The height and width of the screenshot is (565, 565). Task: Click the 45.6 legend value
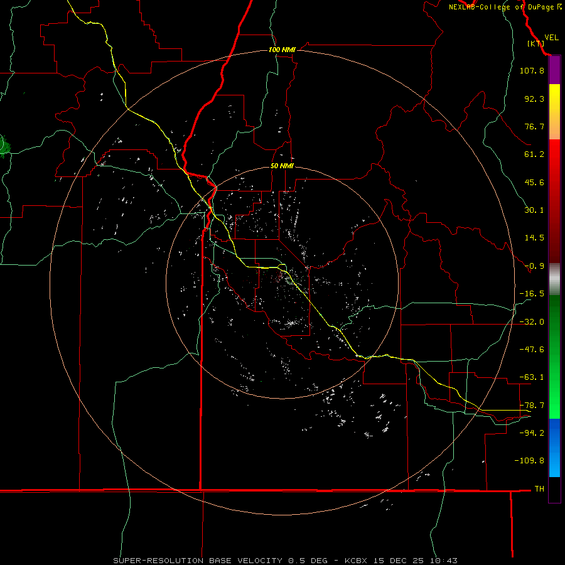pos(534,182)
